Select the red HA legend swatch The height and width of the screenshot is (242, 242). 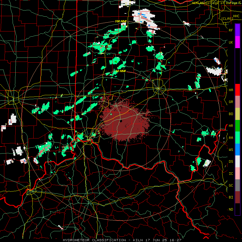pos(237,90)
